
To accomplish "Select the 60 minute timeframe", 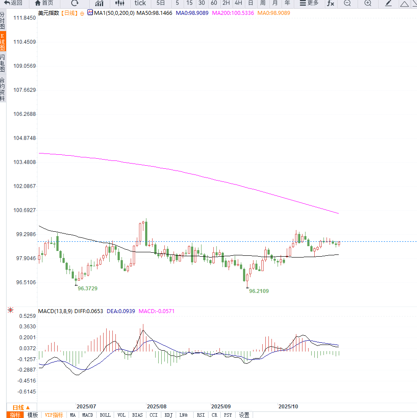I will [x=214, y=3].
